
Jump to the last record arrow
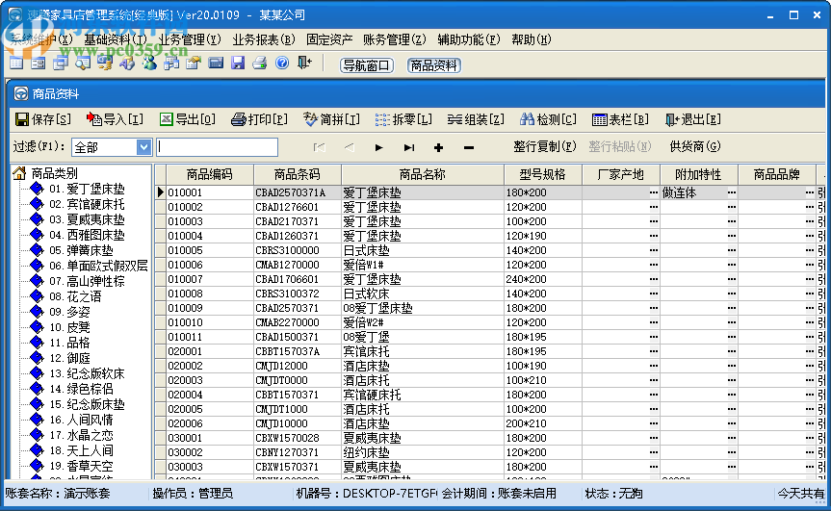point(408,148)
